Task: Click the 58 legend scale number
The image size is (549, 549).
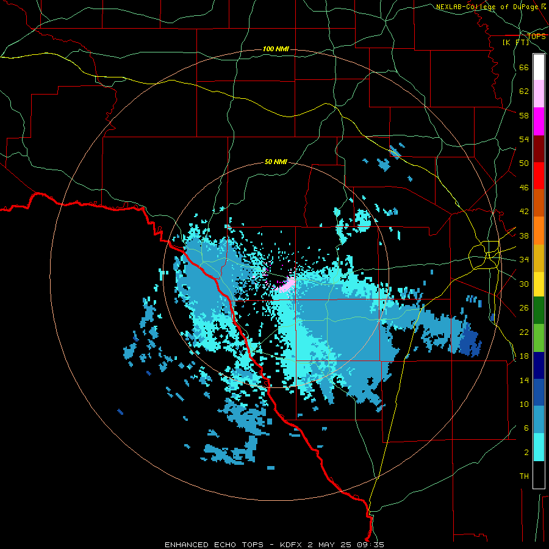Action: point(524,115)
